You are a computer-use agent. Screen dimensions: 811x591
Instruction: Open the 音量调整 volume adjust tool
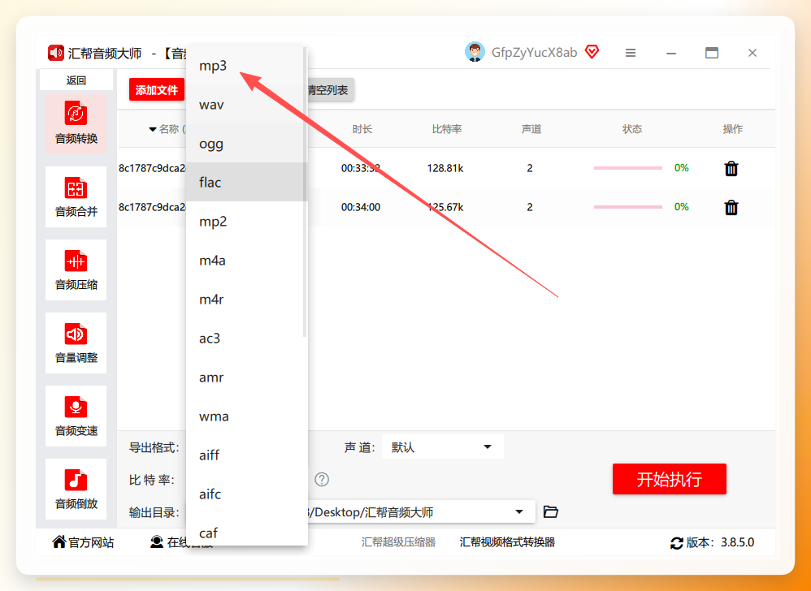(x=76, y=343)
